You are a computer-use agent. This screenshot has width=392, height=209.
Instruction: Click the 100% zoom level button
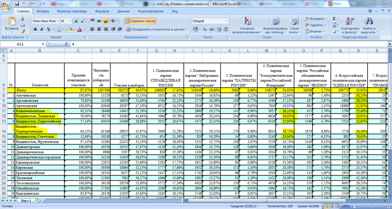[346, 206]
